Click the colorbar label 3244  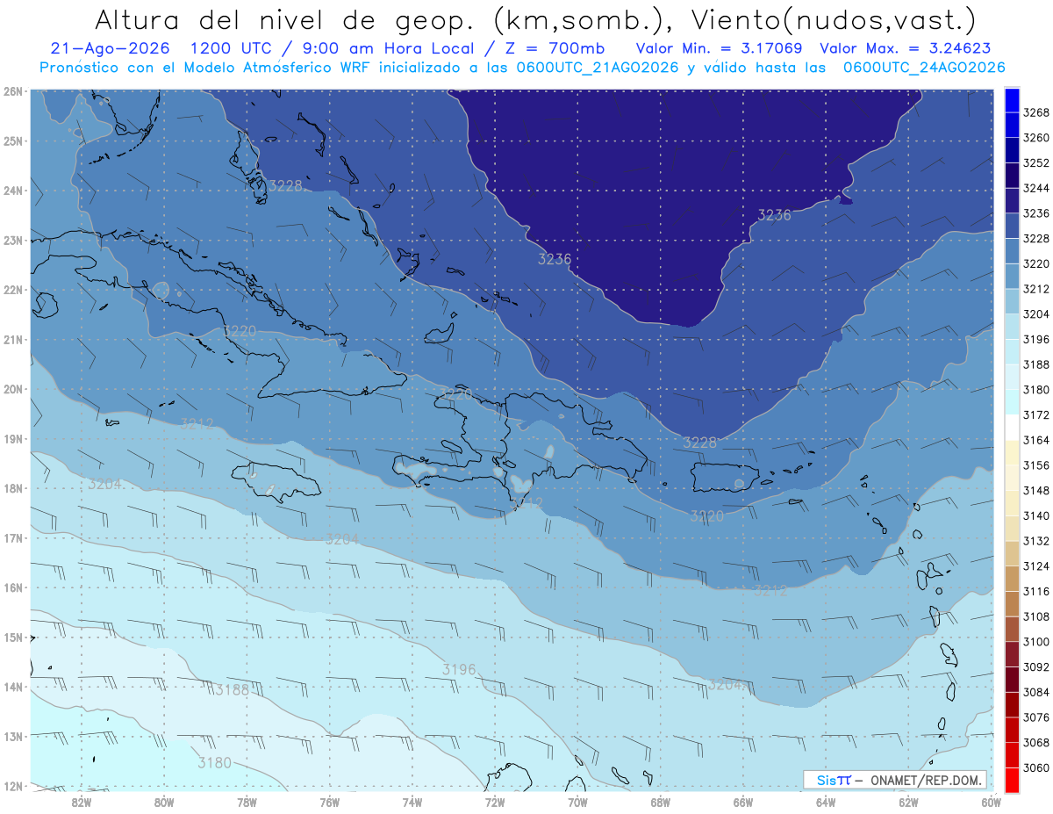[1036, 188]
